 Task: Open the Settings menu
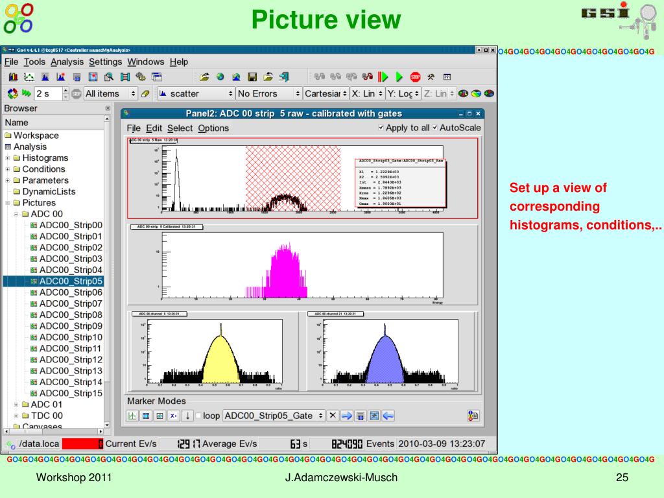coord(106,62)
